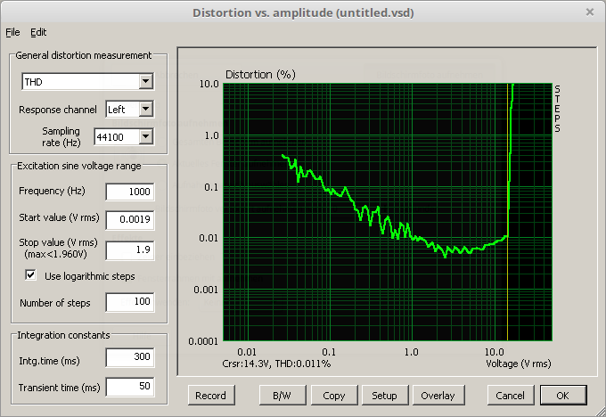Confirm with the OK button
Viewport: 606px width, 417px height.
[x=562, y=395]
